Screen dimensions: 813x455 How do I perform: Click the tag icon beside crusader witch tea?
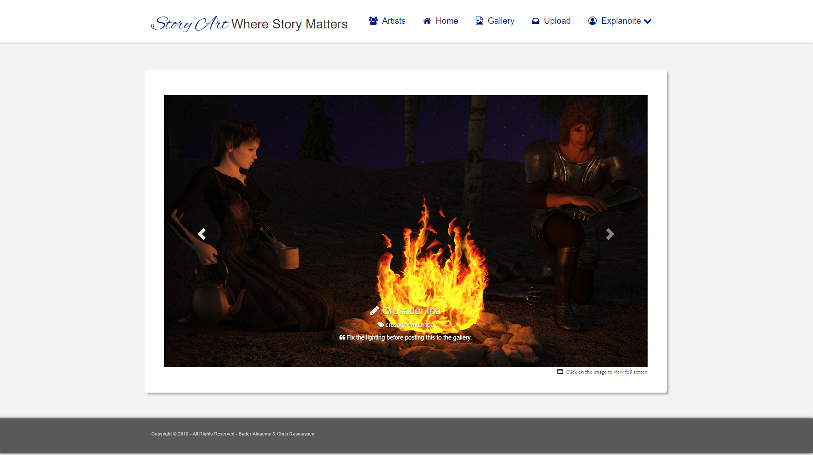pyautogui.click(x=381, y=325)
